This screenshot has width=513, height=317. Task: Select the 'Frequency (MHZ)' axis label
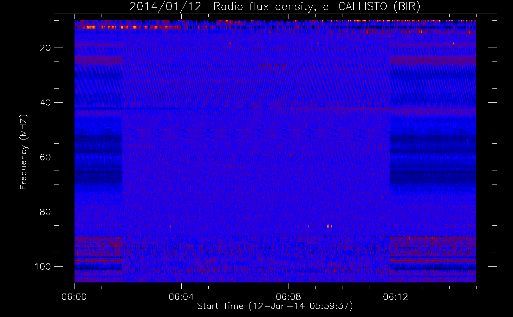[24, 152]
